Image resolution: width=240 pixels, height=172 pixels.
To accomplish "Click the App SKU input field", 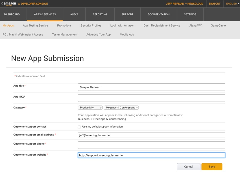I will tap(152, 98).
